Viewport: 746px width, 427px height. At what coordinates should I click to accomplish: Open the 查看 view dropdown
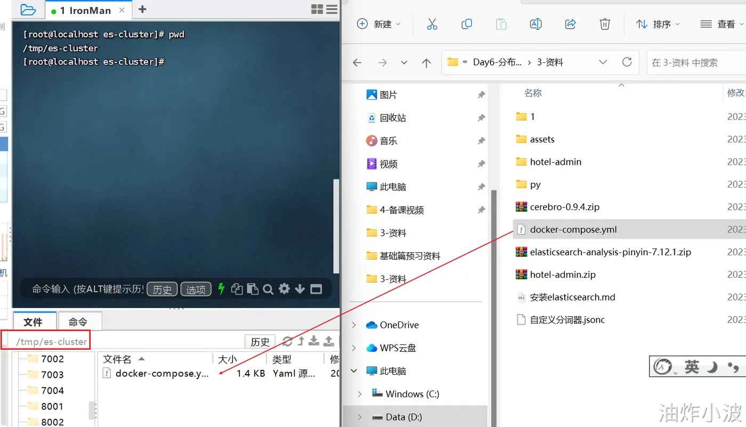click(x=721, y=24)
